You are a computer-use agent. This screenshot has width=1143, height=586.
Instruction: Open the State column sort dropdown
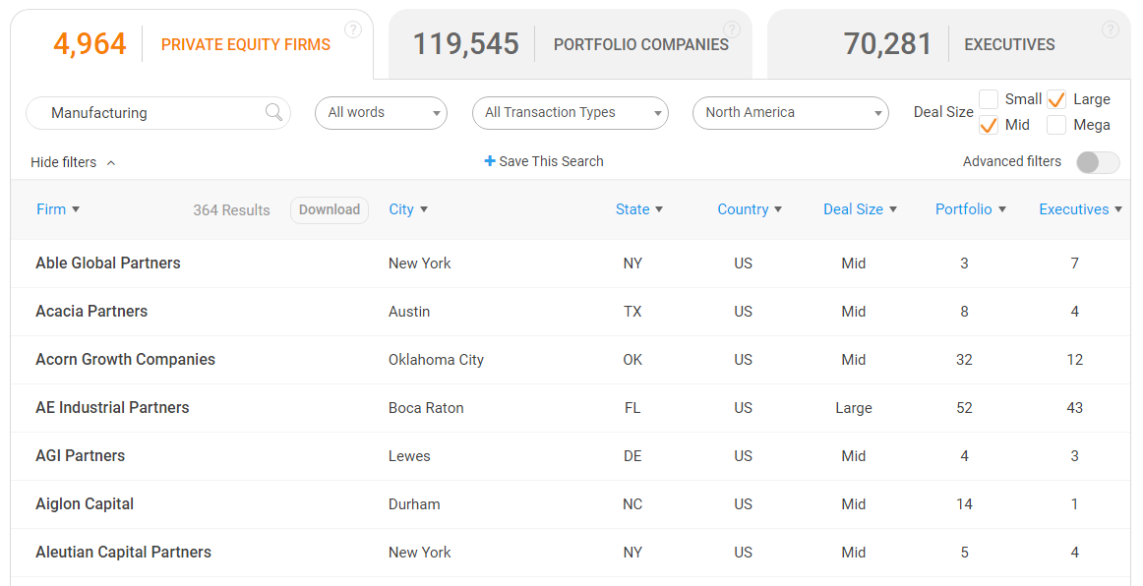[x=639, y=208]
